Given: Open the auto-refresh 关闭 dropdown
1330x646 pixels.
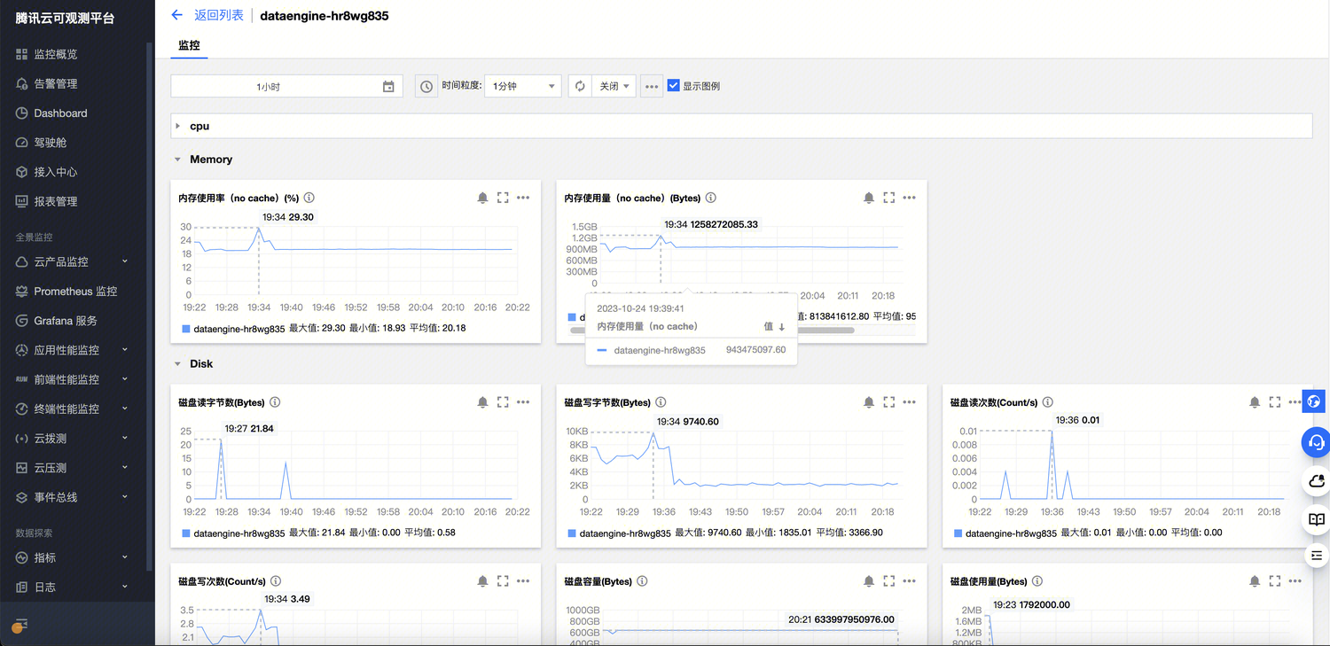Looking at the screenshot, I should (x=614, y=86).
